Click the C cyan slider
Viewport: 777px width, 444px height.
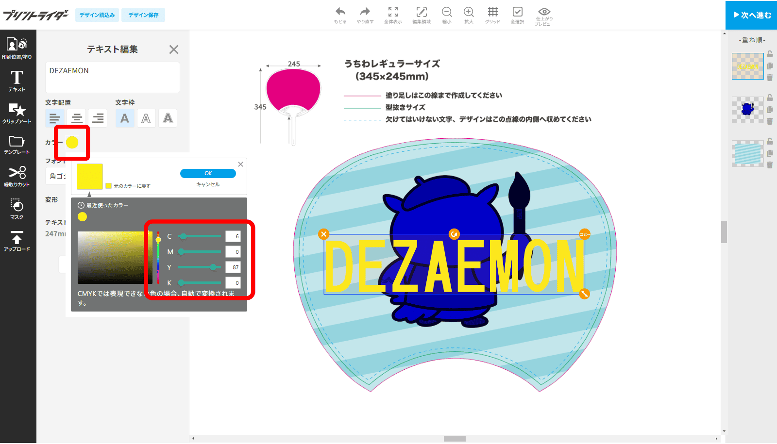pyautogui.click(x=200, y=236)
